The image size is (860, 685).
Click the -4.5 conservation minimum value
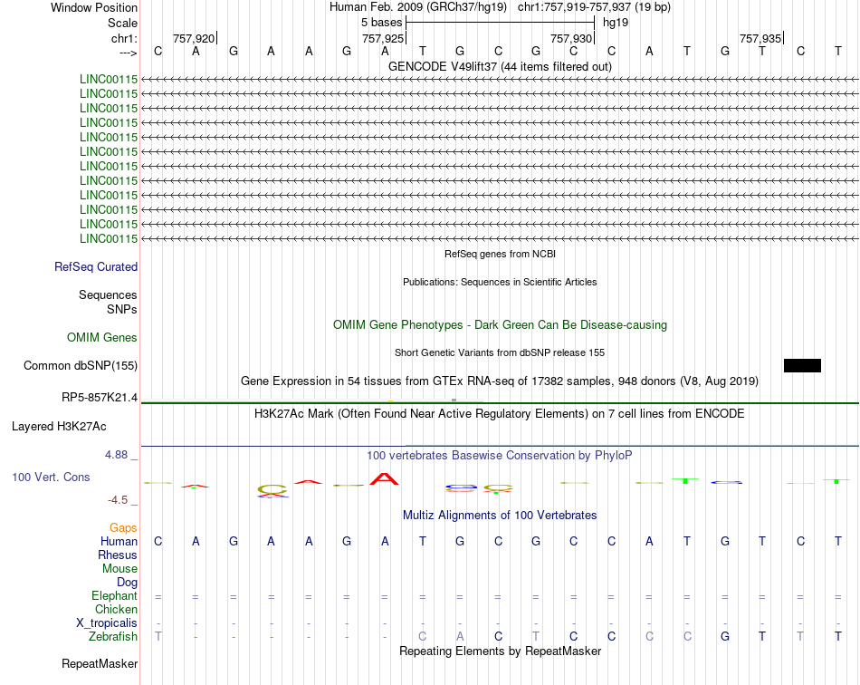118,499
